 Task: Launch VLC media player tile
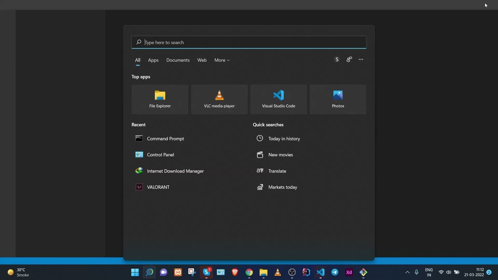pyautogui.click(x=219, y=100)
